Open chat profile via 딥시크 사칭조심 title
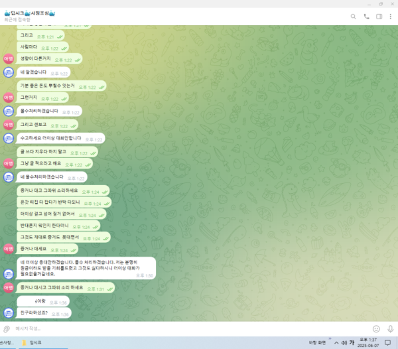Viewport: 398px width, 349px height. [30, 13]
